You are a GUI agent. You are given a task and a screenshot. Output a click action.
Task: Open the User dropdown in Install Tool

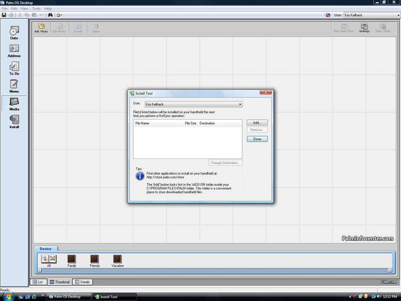click(x=194, y=104)
